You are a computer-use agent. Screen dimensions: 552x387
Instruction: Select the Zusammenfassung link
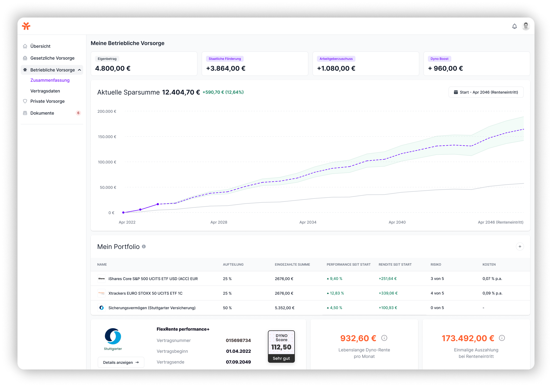tap(50, 80)
